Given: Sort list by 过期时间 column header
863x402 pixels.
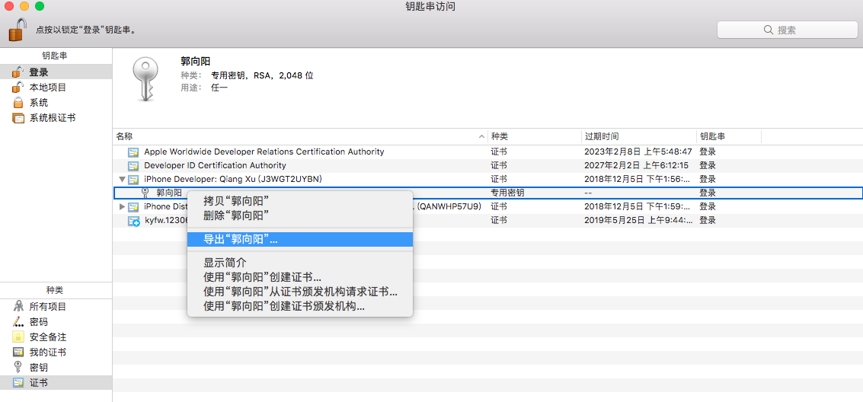Looking at the screenshot, I should click(x=638, y=136).
